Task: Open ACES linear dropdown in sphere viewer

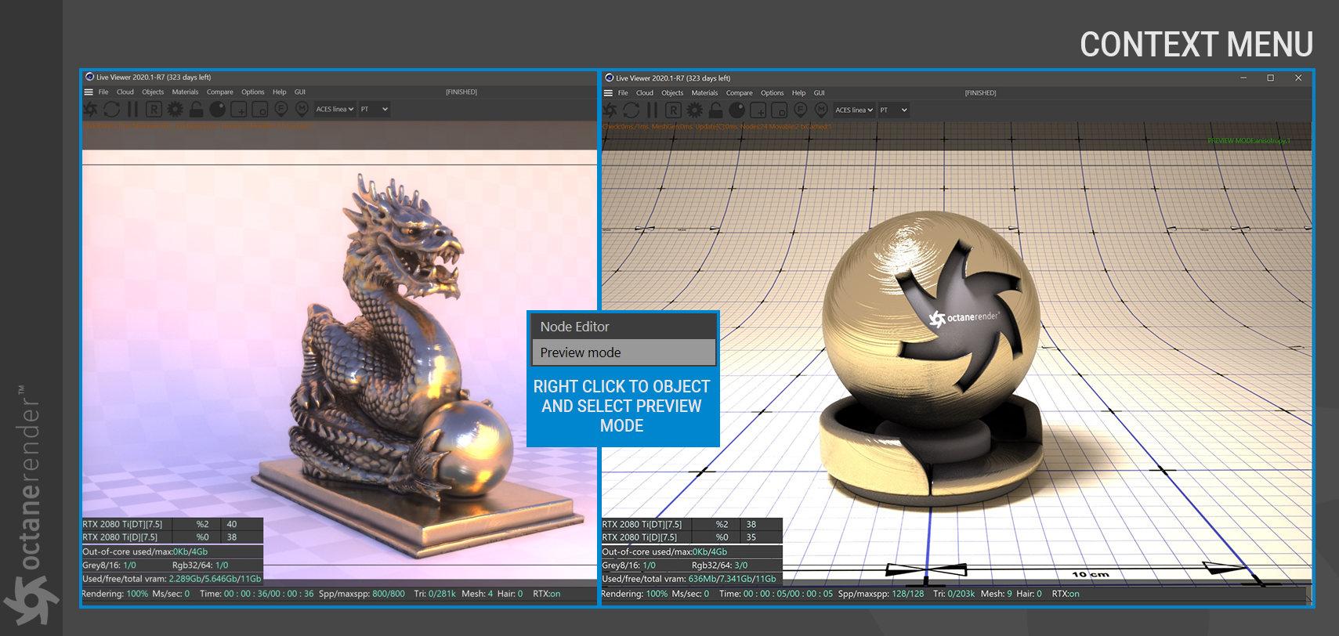Action: pyautogui.click(x=854, y=110)
